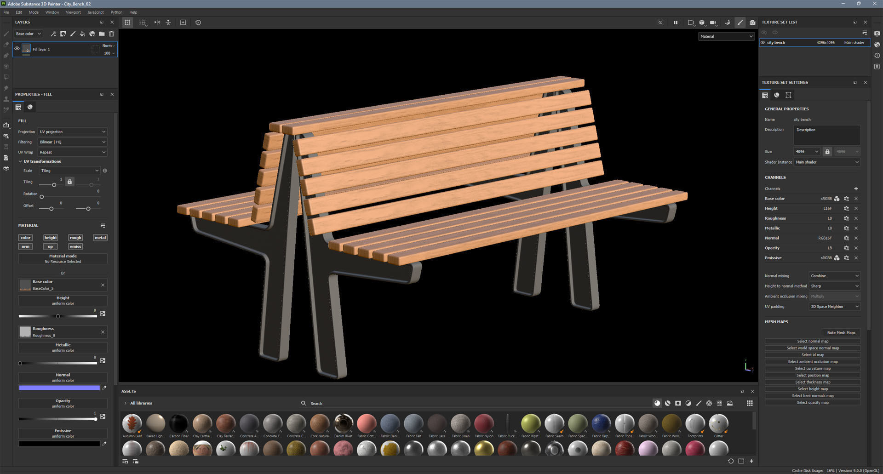Add effect with magic wand icon in Layers
The height and width of the screenshot is (474, 883).
(53, 34)
